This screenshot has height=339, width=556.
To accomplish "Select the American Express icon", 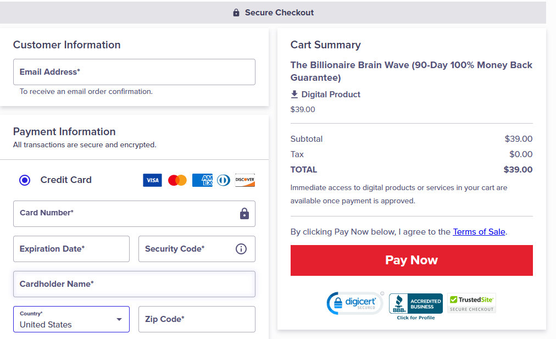I will [202, 180].
